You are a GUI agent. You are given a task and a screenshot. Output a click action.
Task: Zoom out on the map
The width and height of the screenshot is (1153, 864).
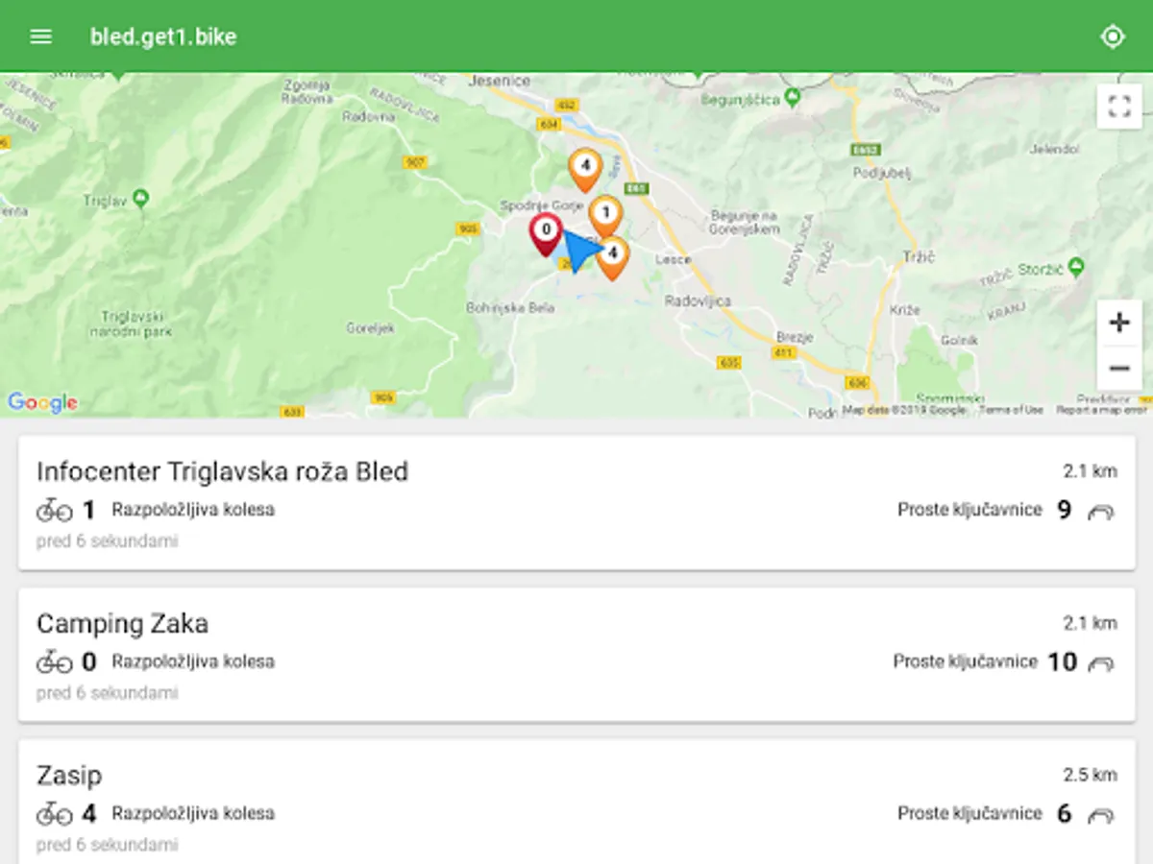coord(1119,369)
